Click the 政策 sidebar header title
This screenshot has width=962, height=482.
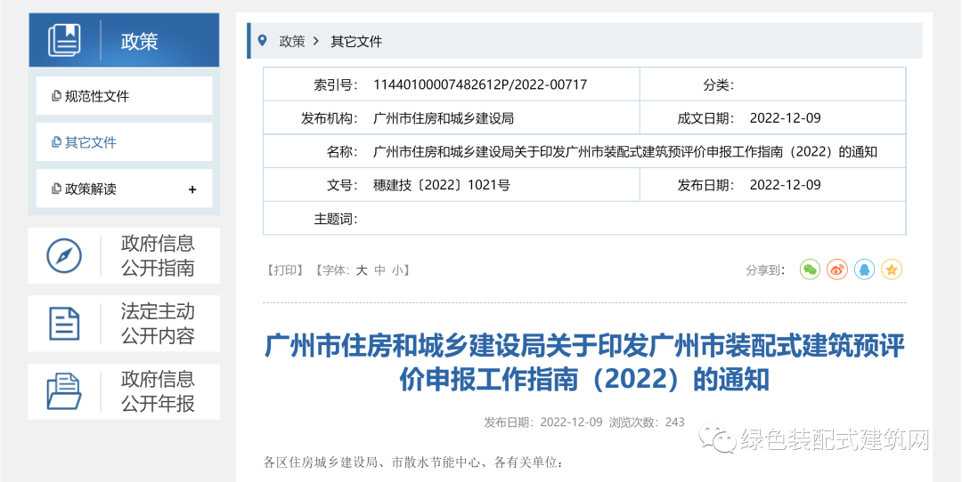pos(139,41)
